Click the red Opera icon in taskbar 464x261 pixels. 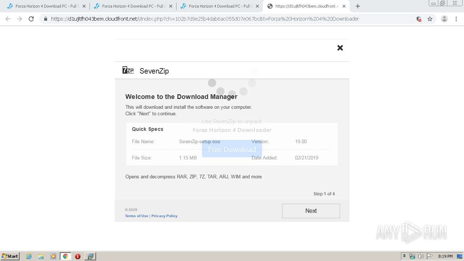(78, 256)
